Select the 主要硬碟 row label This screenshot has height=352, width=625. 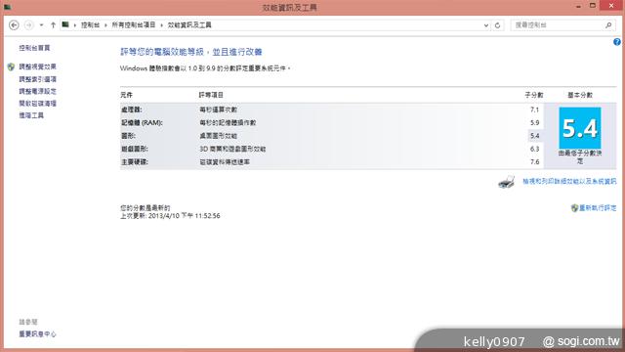135,162
